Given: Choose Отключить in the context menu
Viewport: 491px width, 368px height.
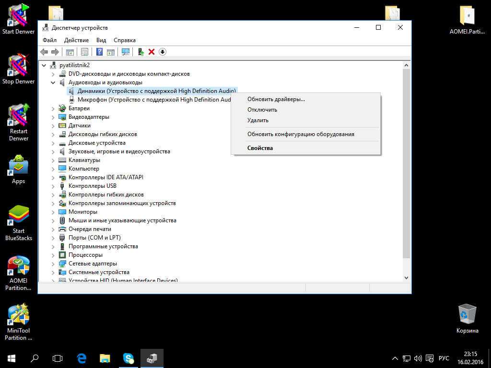Looking at the screenshot, I should point(262,110).
